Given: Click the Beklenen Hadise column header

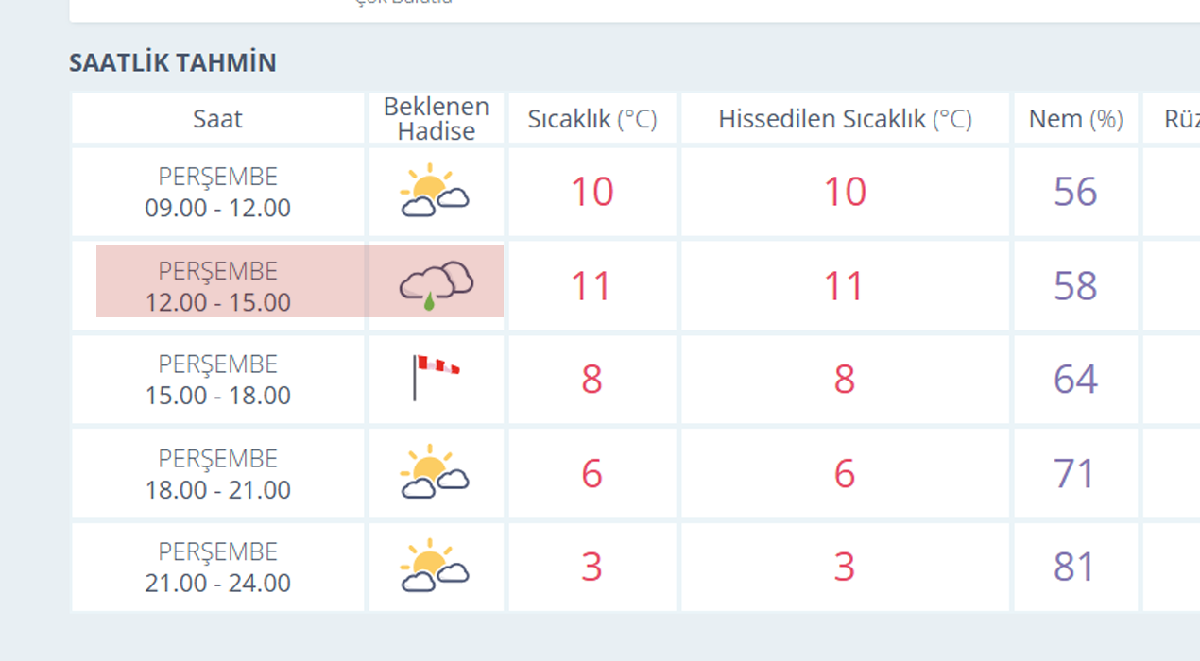Looking at the screenshot, I should click(436, 119).
